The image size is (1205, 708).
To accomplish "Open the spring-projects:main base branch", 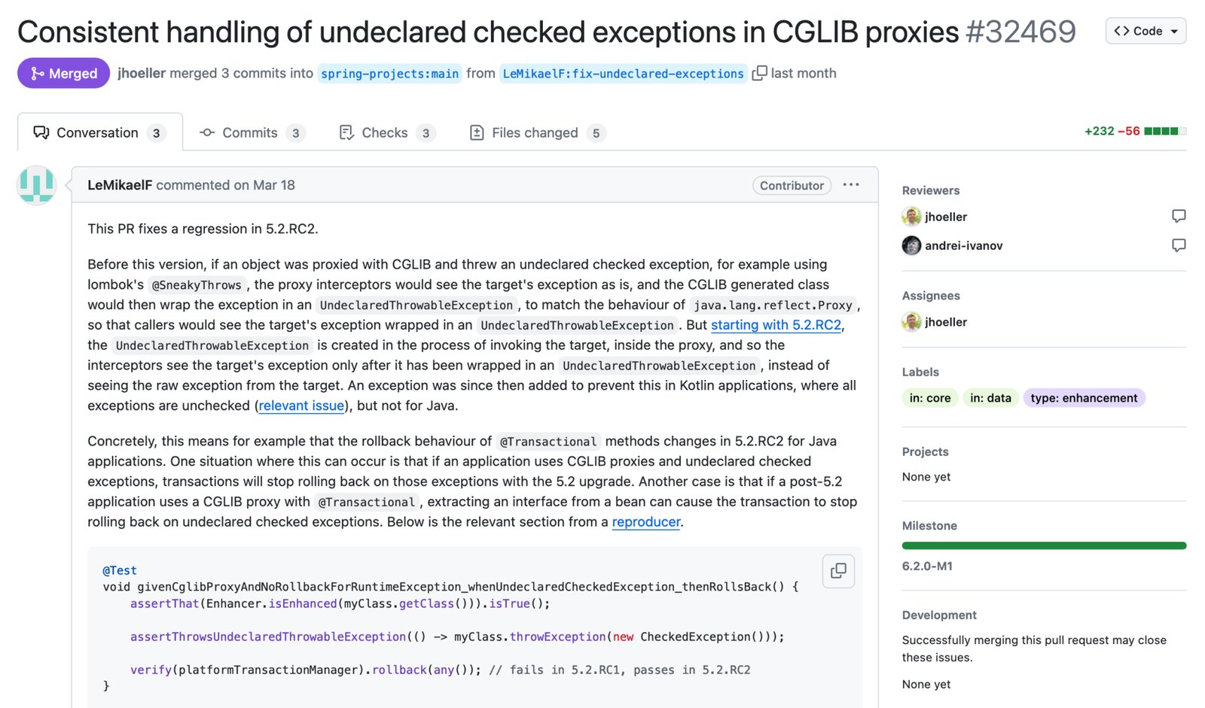I will [389, 74].
